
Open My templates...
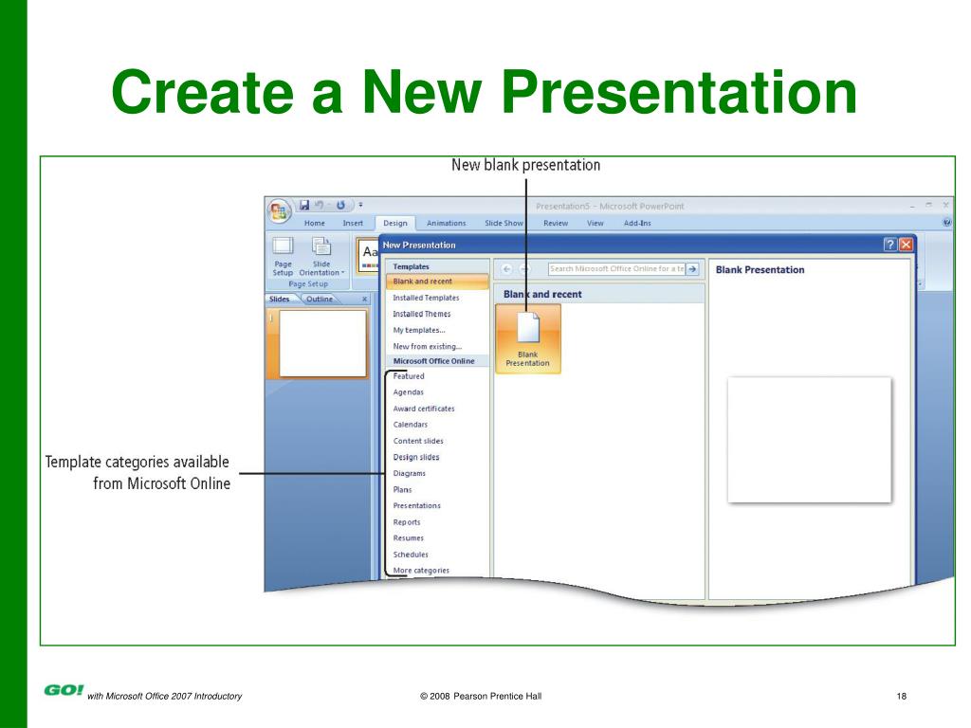click(418, 330)
